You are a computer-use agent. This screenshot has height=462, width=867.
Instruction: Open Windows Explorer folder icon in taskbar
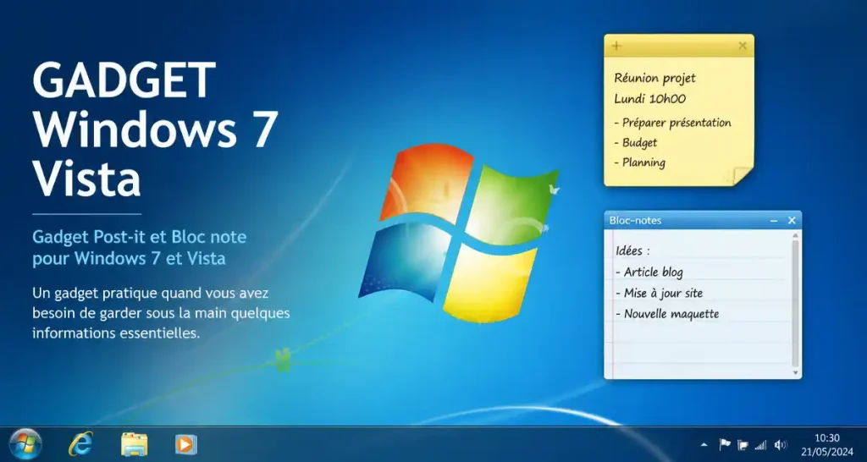(x=135, y=444)
